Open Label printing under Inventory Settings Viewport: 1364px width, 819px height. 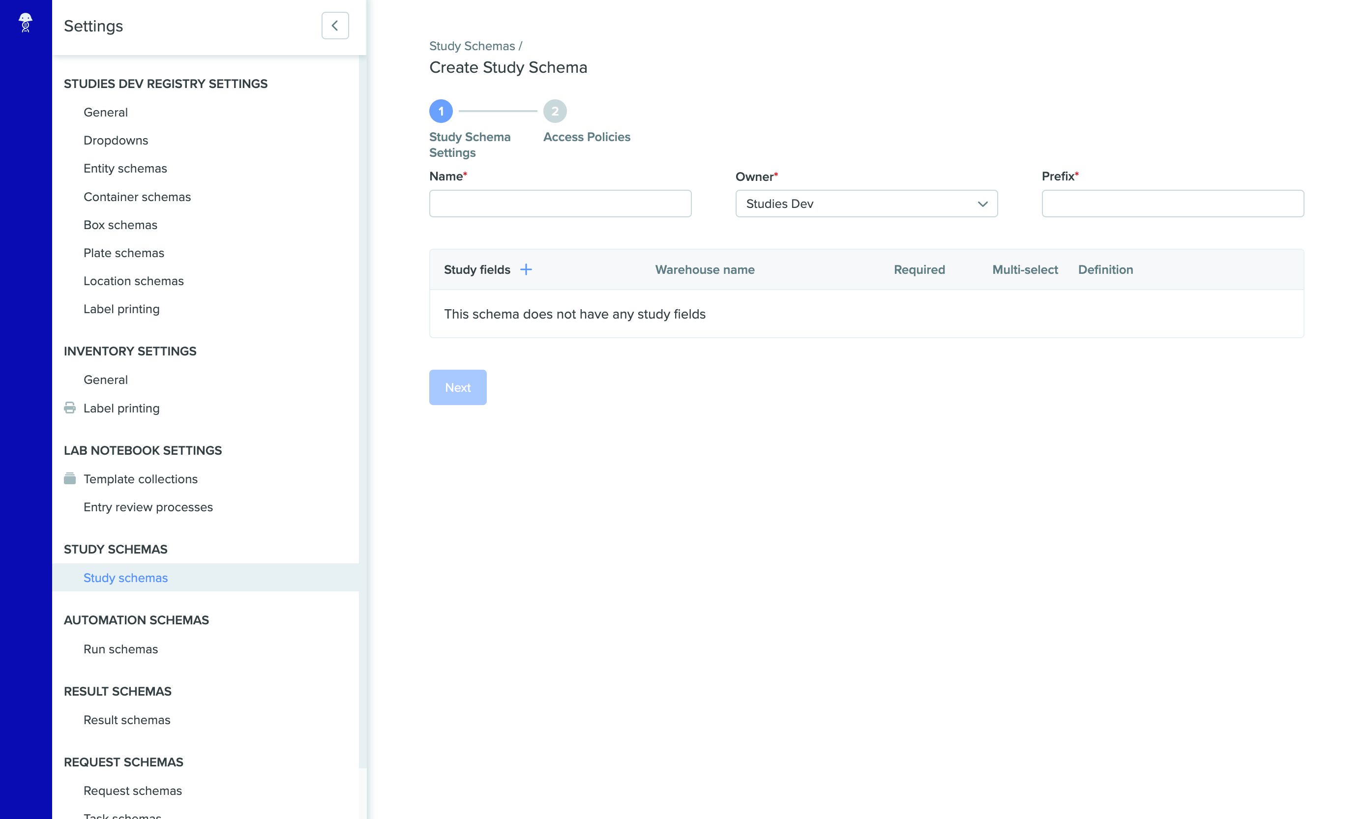pyautogui.click(x=121, y=409)
